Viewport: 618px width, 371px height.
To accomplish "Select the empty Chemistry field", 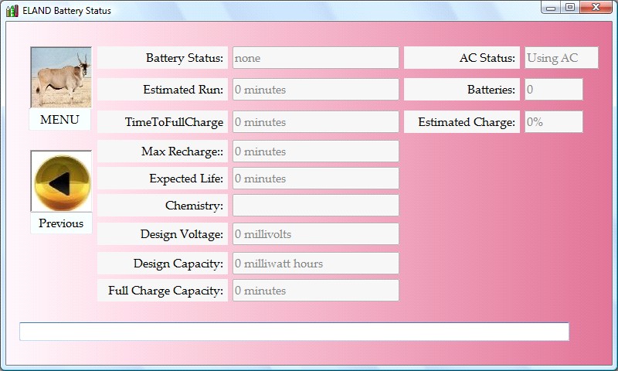I will [x=315, y=206].
